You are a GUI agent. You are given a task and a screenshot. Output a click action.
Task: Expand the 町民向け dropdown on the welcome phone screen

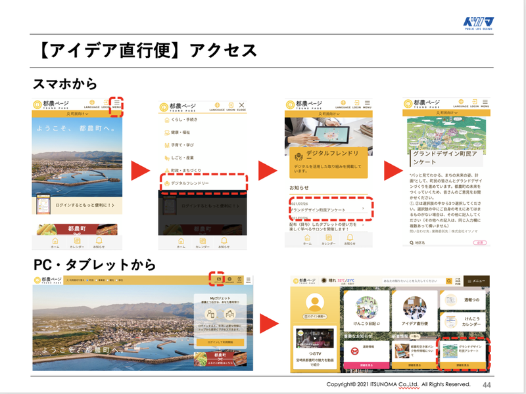(x=77, y=114)
